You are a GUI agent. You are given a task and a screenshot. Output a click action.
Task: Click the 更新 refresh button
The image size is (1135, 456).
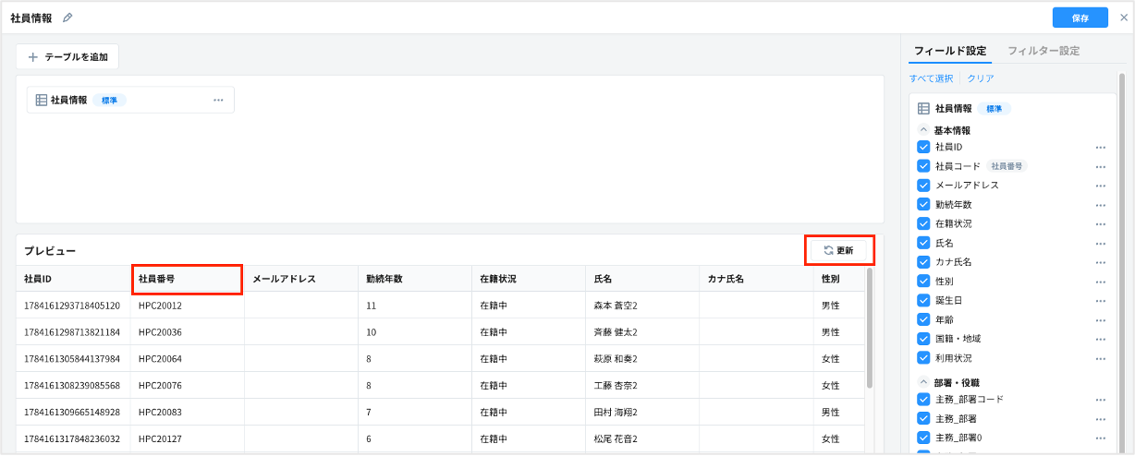click(x=839, y=250)
